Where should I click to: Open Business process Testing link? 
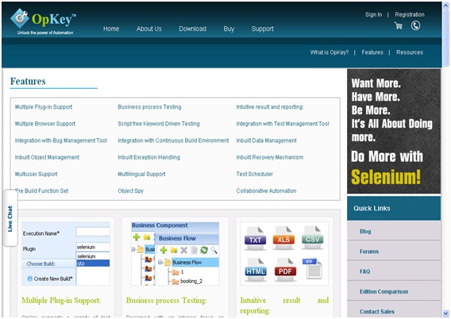[149, 107]
